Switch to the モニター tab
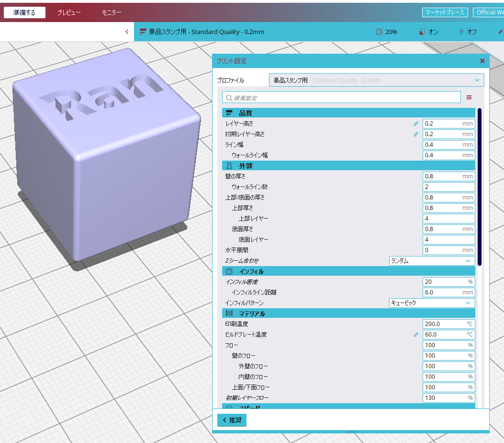Image resolution: width=504 pixels, height=443 pixels. (112, 12)
